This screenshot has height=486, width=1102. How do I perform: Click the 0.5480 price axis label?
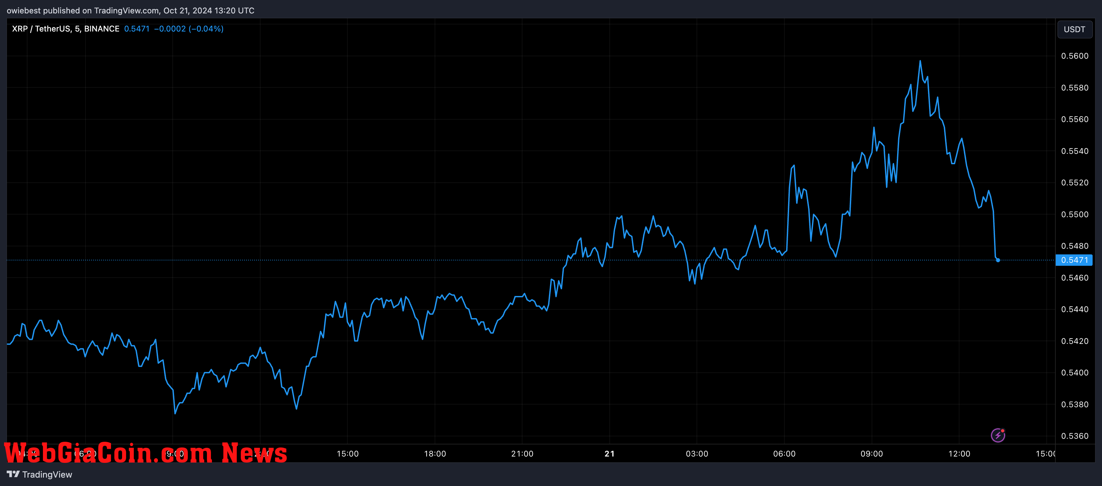click(x=1075, y=246)
